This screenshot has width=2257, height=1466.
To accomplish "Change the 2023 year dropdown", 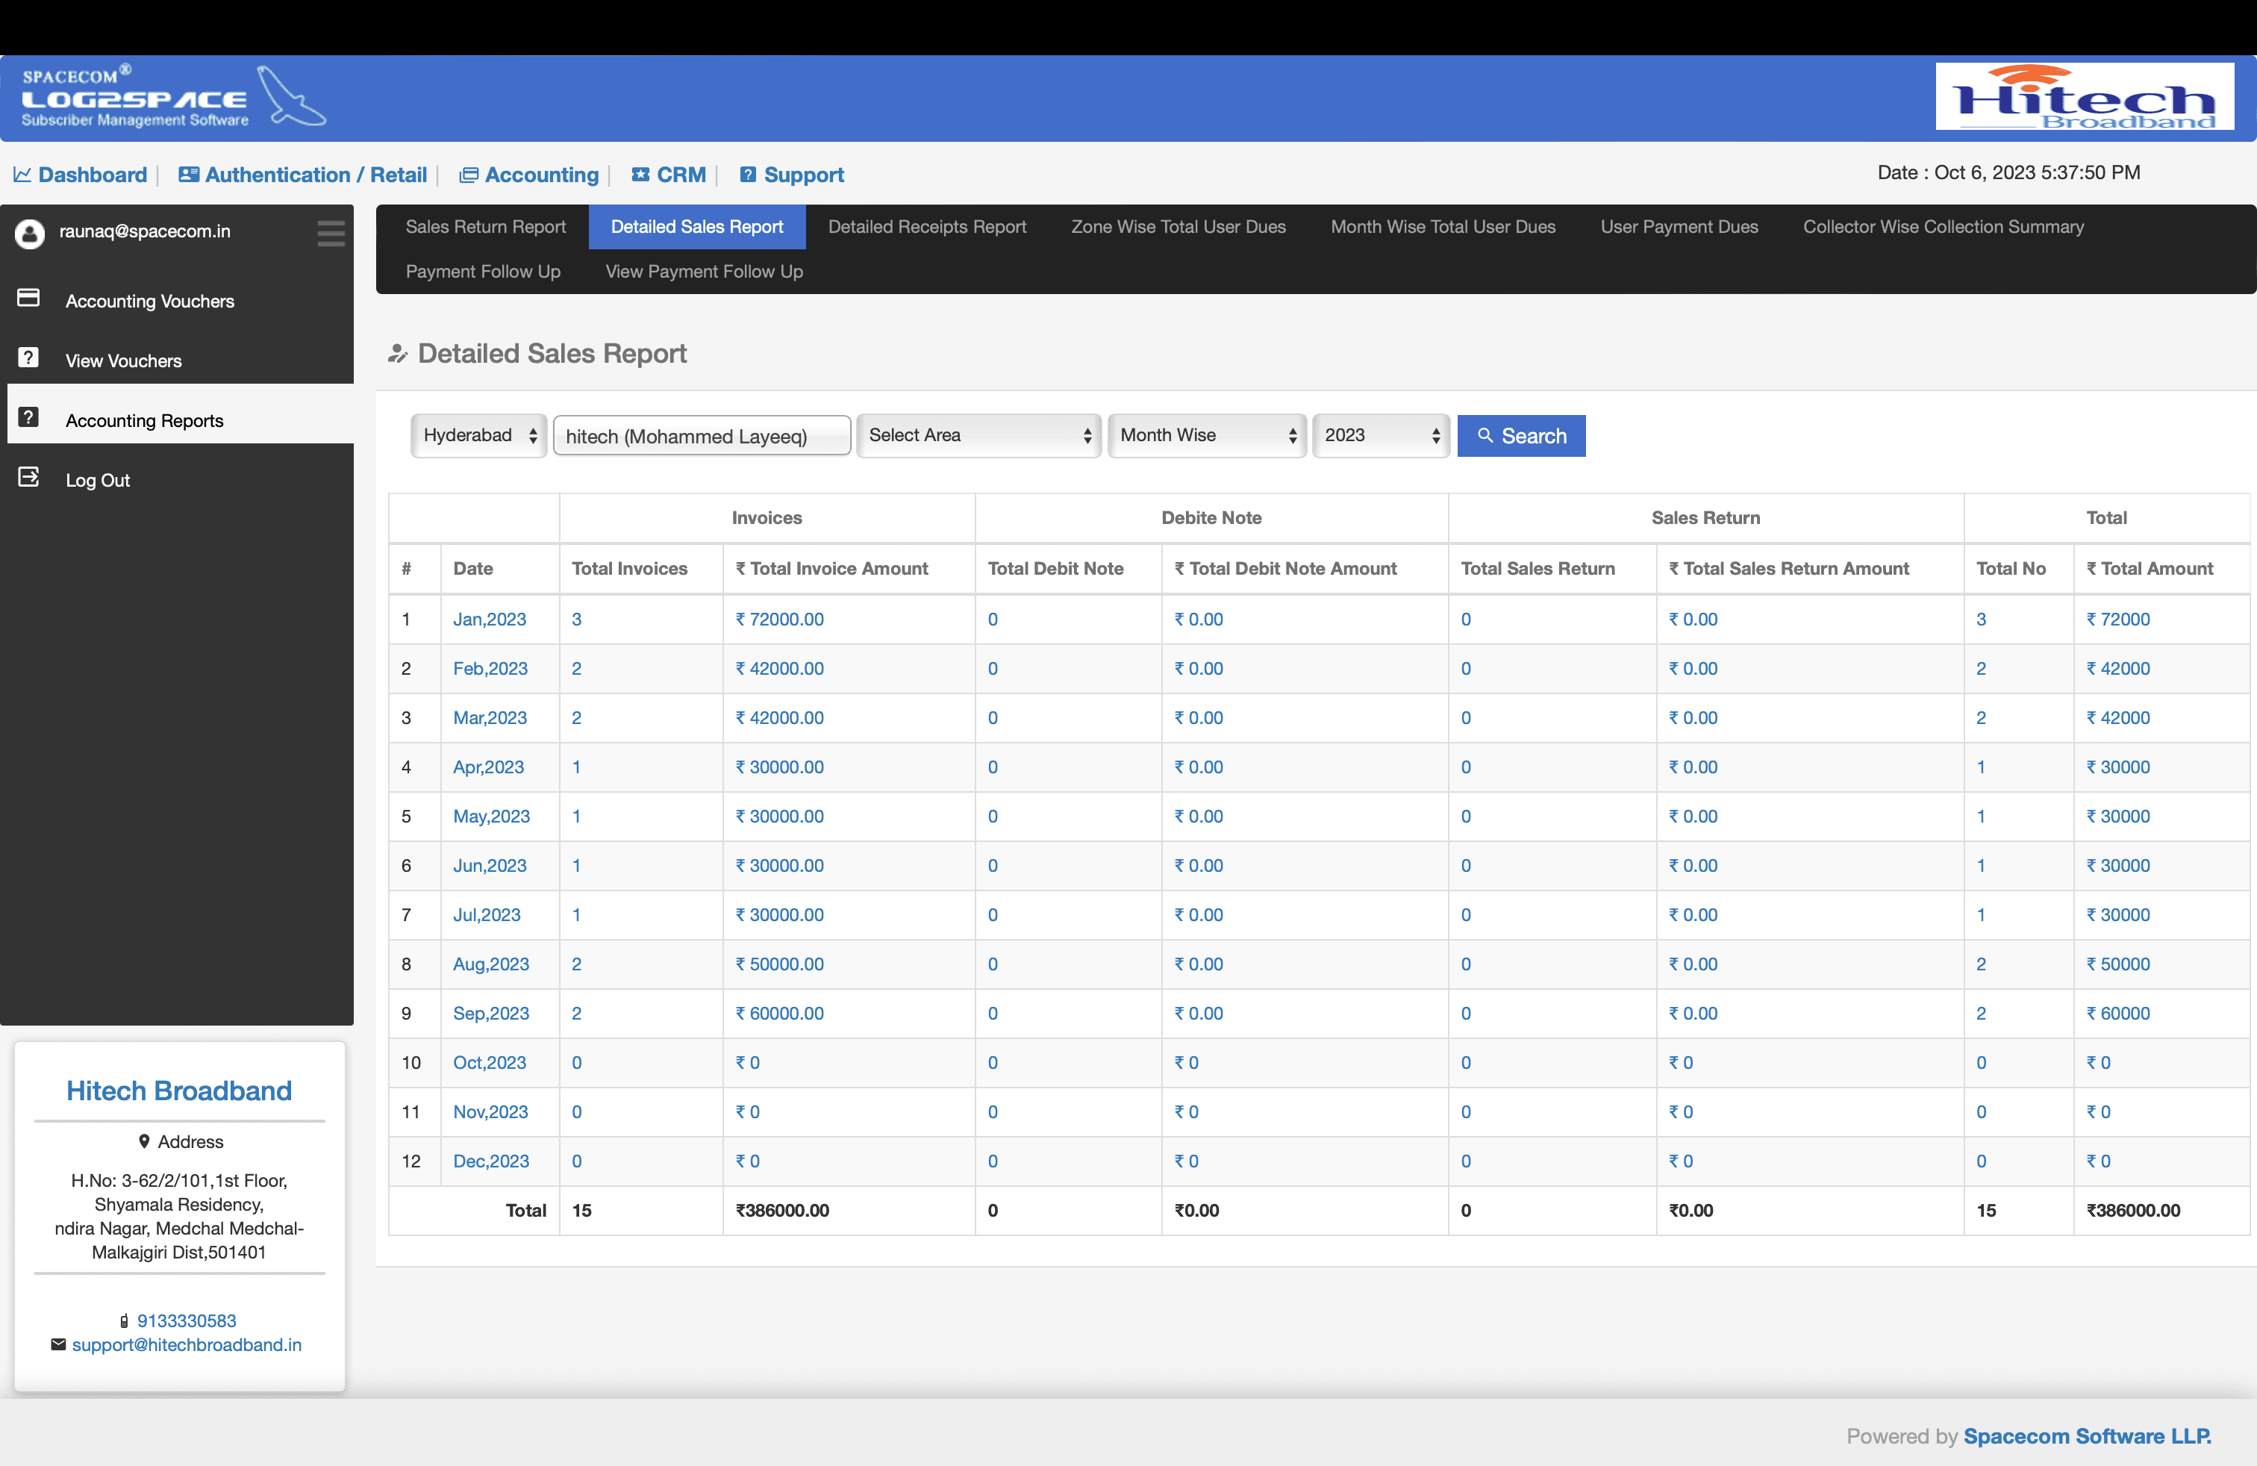I will click(x=1381, y=435).
